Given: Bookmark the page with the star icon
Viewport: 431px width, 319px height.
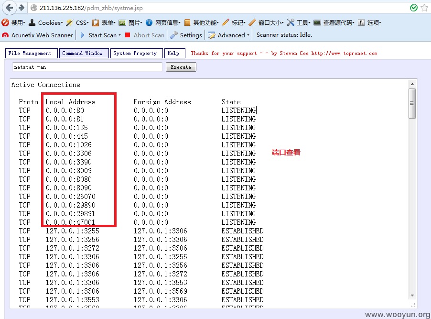Looking at the screenshot, I should tap(424, 8).
